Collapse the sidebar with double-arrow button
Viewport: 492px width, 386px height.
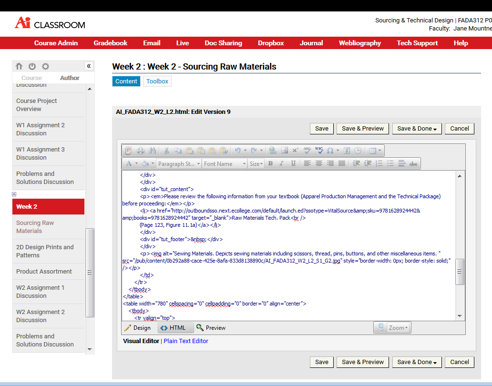(x=89, y=66)
